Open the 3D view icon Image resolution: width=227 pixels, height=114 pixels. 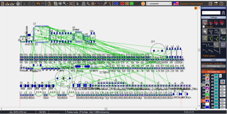(x=210, y=4)
